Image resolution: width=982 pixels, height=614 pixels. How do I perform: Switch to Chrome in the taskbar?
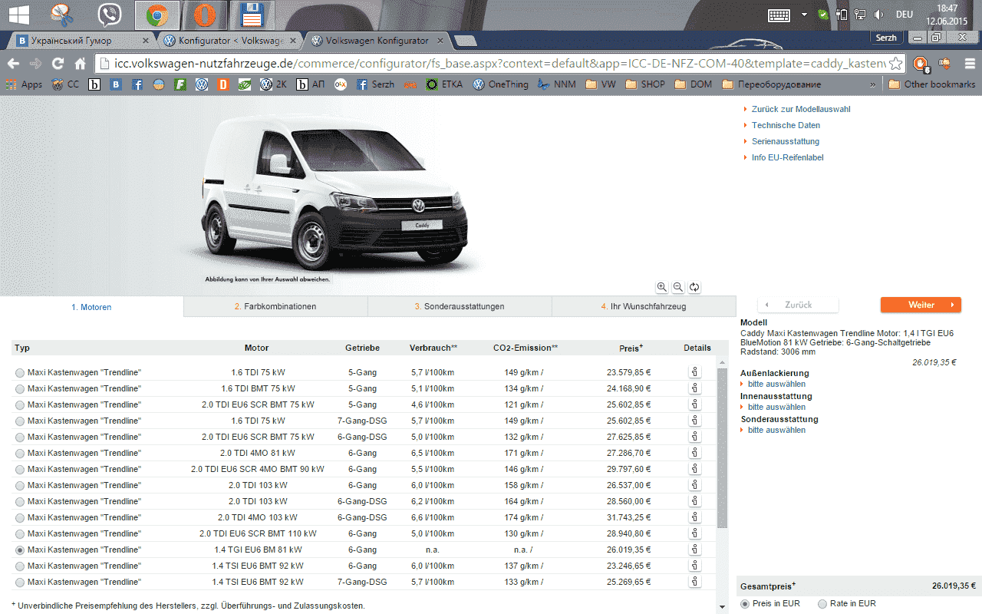coord(157,15)
